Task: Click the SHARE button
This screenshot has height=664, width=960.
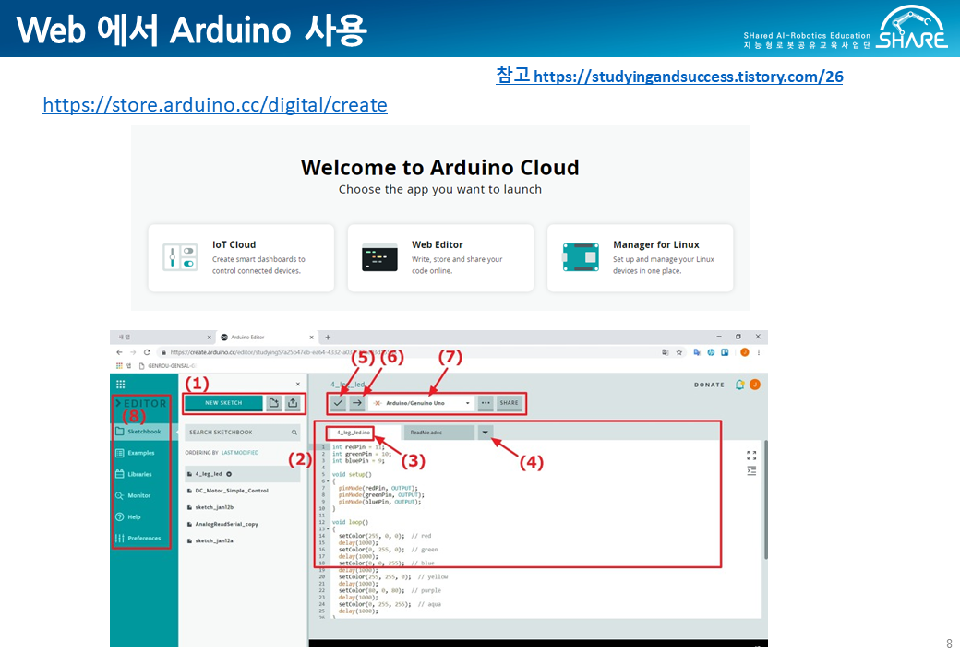Action: click(509, 403)
